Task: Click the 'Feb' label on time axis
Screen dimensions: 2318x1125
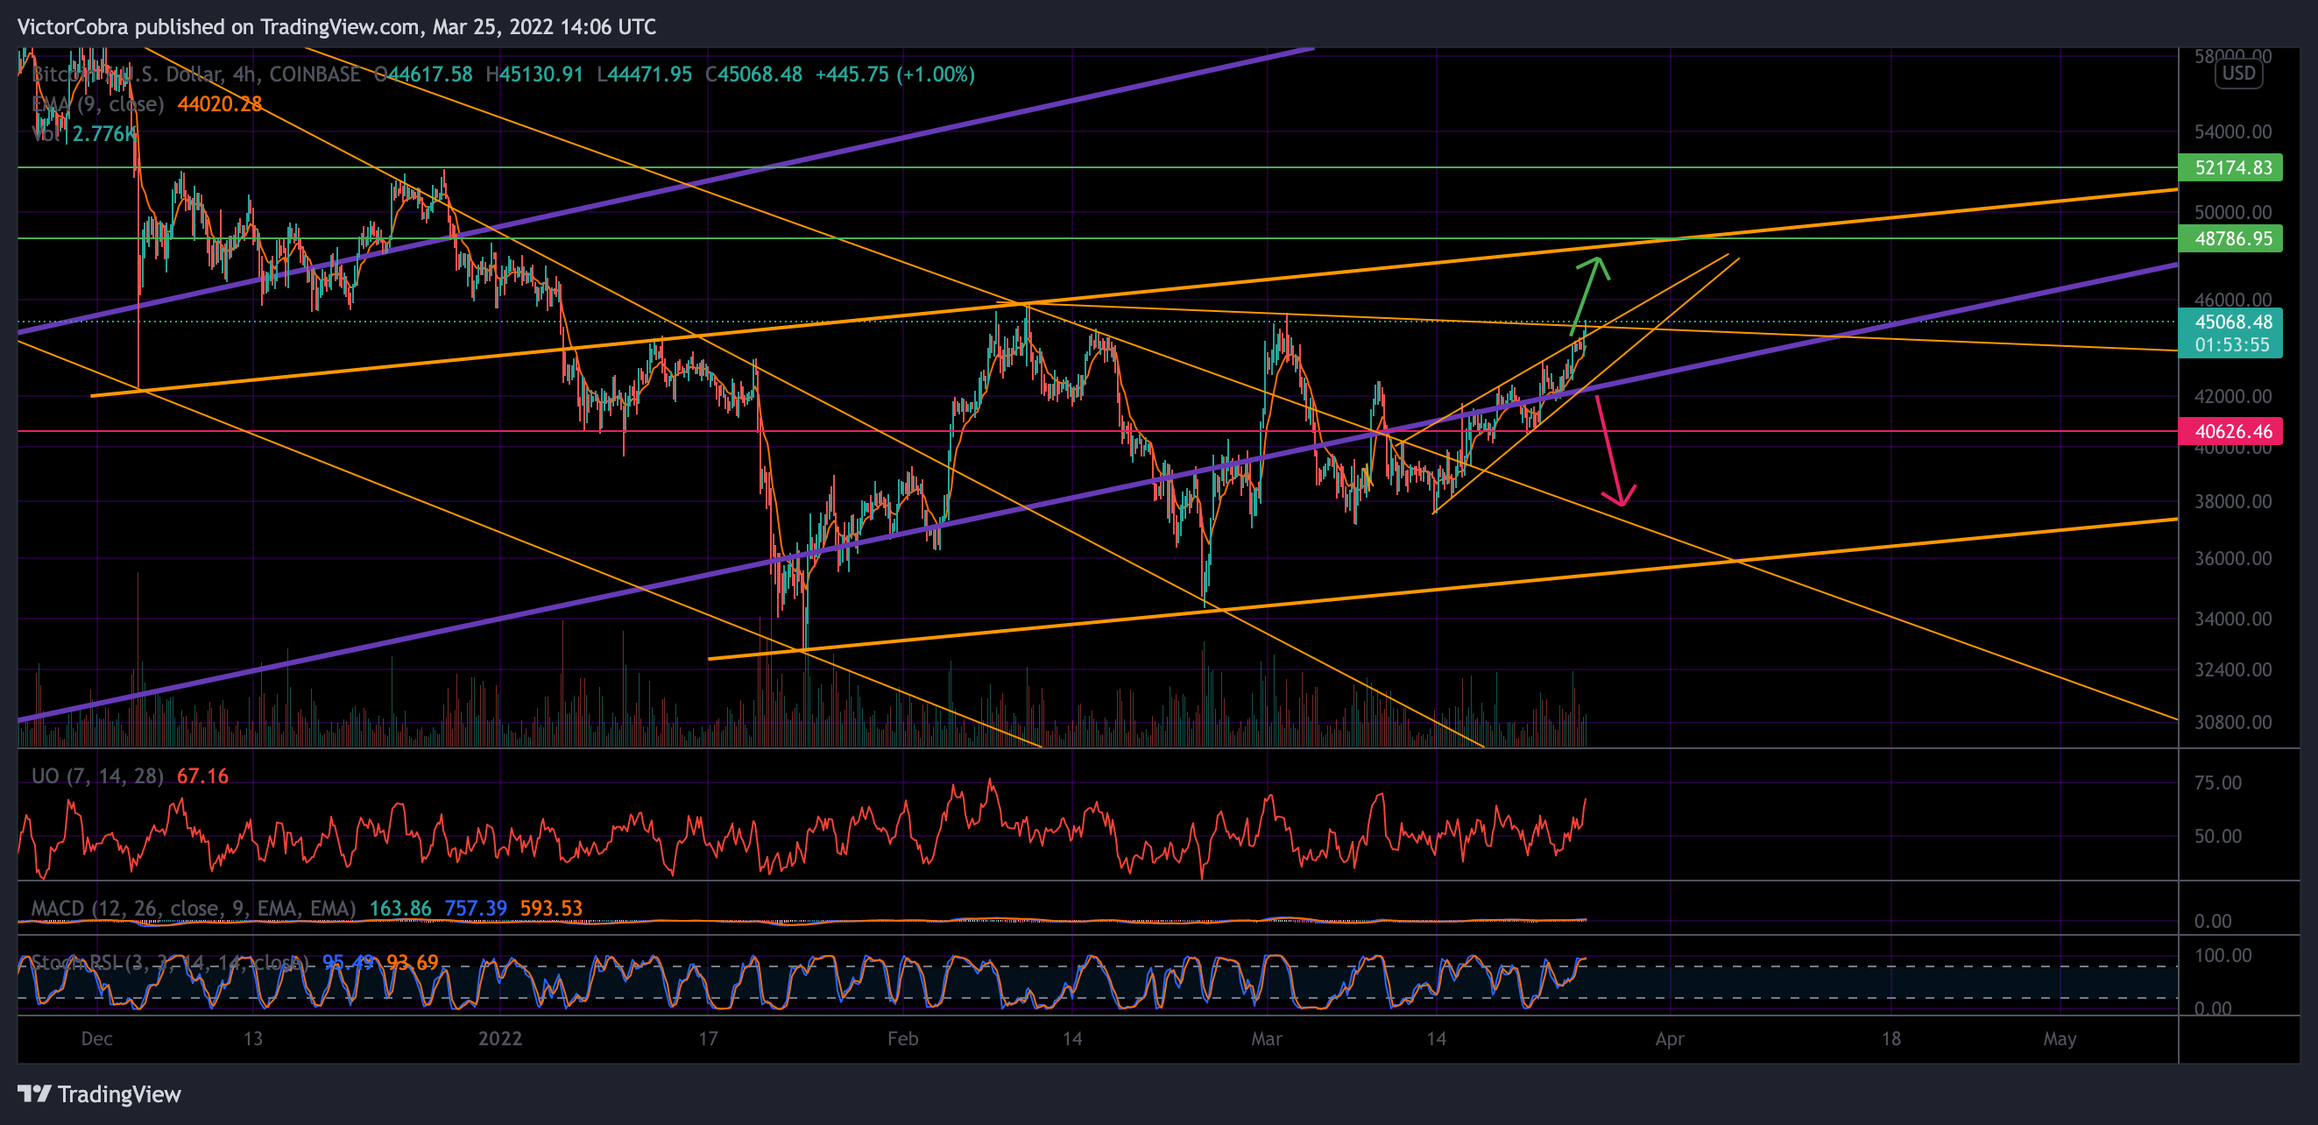Action: 902,1038
